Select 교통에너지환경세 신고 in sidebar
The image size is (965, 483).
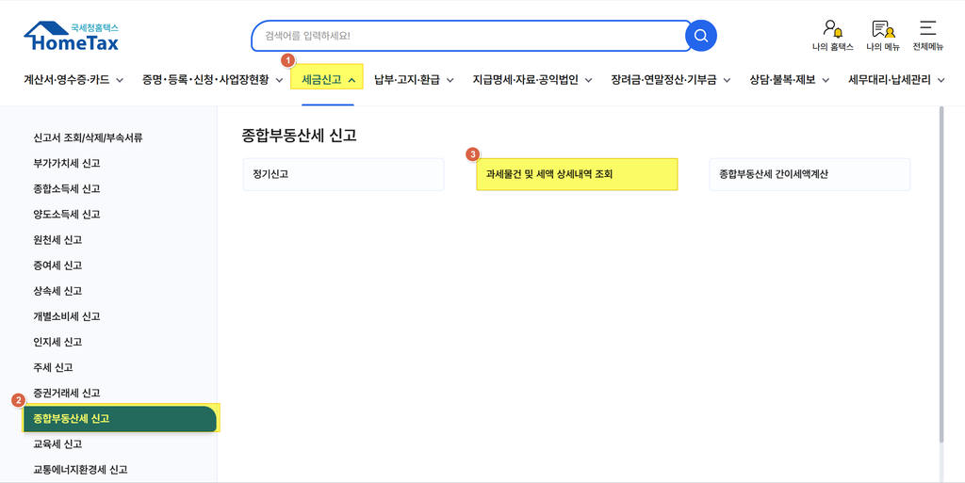tap(80, 470)
